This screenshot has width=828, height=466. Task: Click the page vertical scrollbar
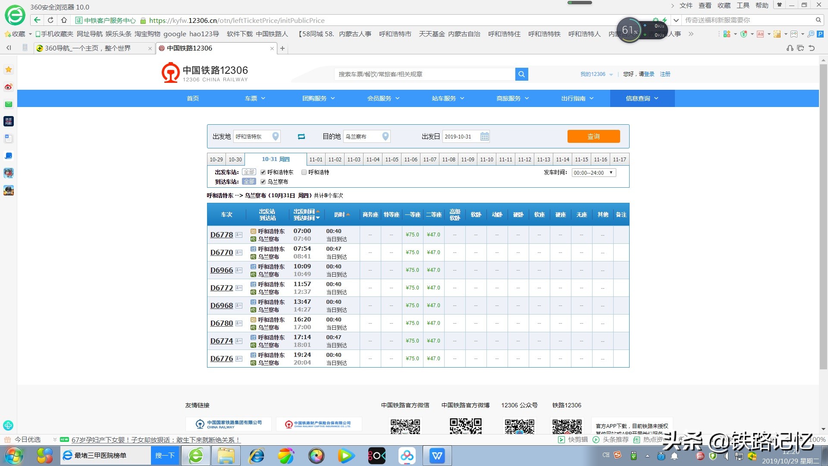pyautogui.click(x=823, y=216)
